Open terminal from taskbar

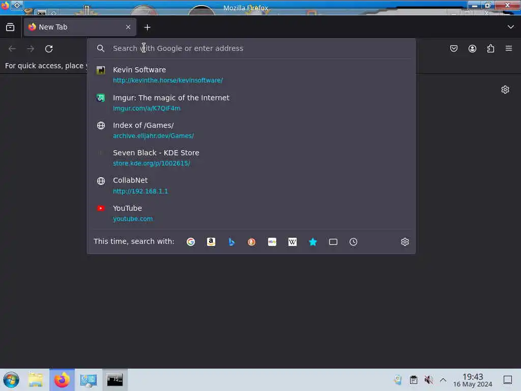coord(114,379)
